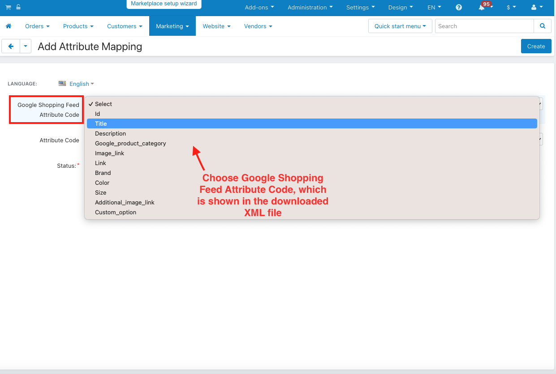This screenshot has width=556, height=374.
Task: Choose the Select option in list
Action: coord(312,104)
